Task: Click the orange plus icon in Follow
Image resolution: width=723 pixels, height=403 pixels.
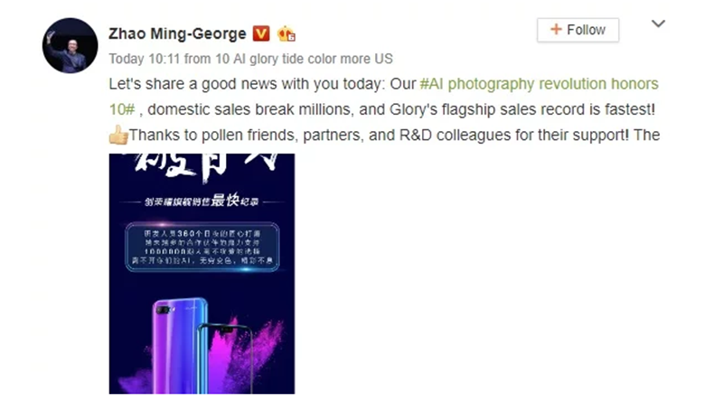Action: 556,30
